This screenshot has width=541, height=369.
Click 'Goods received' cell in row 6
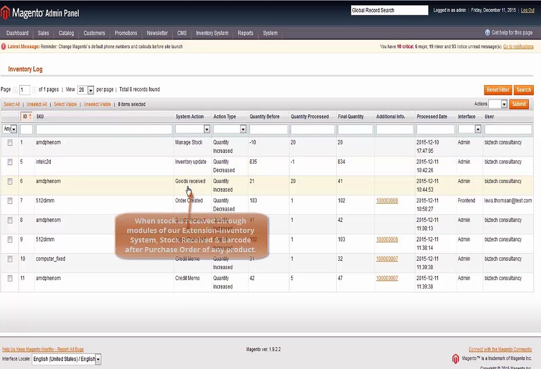pos(190,181)
